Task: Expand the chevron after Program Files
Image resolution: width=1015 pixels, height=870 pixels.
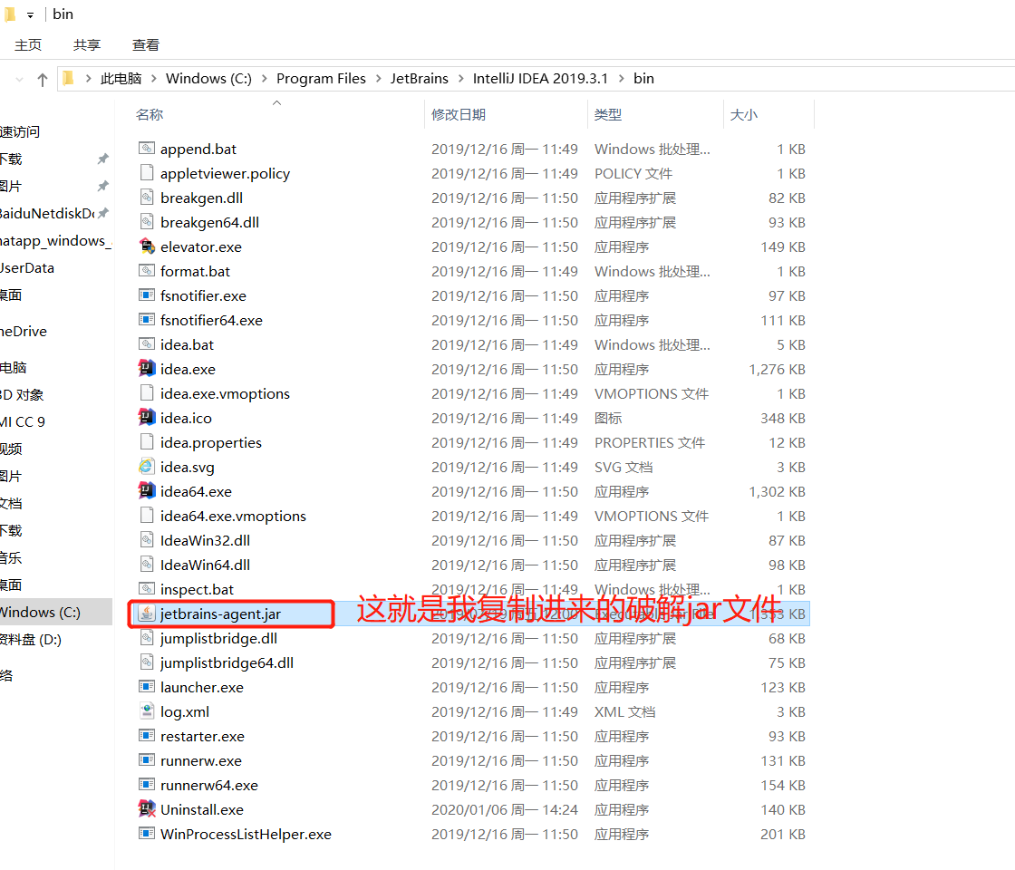Action: [378, 78]
